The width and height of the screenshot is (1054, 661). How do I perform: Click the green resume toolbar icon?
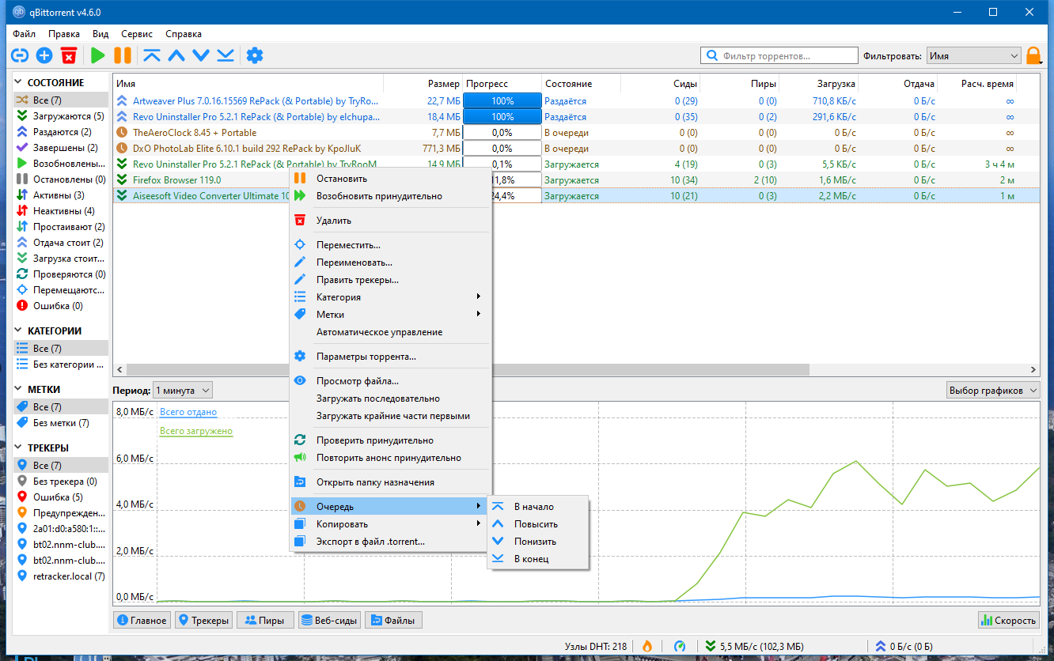coord(97,55)
